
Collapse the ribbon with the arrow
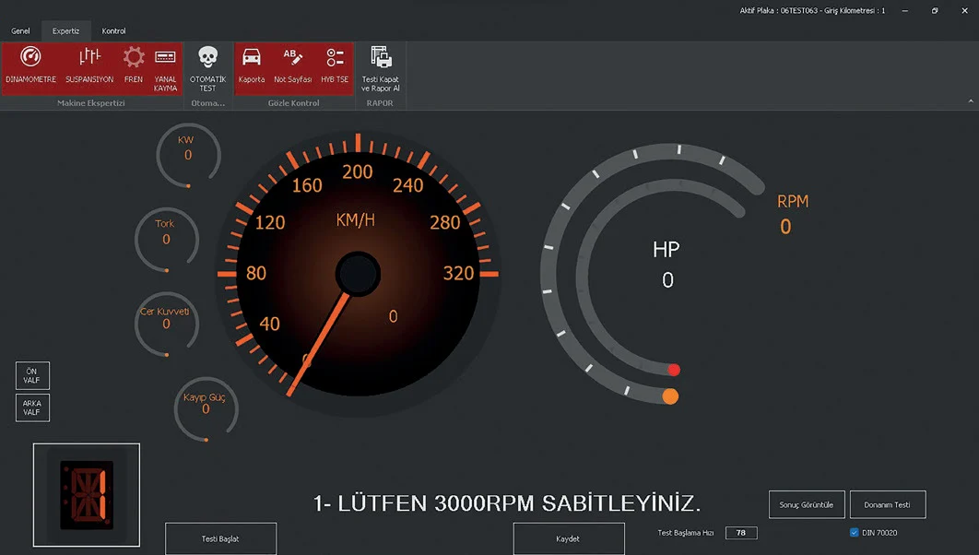(971, 101)
